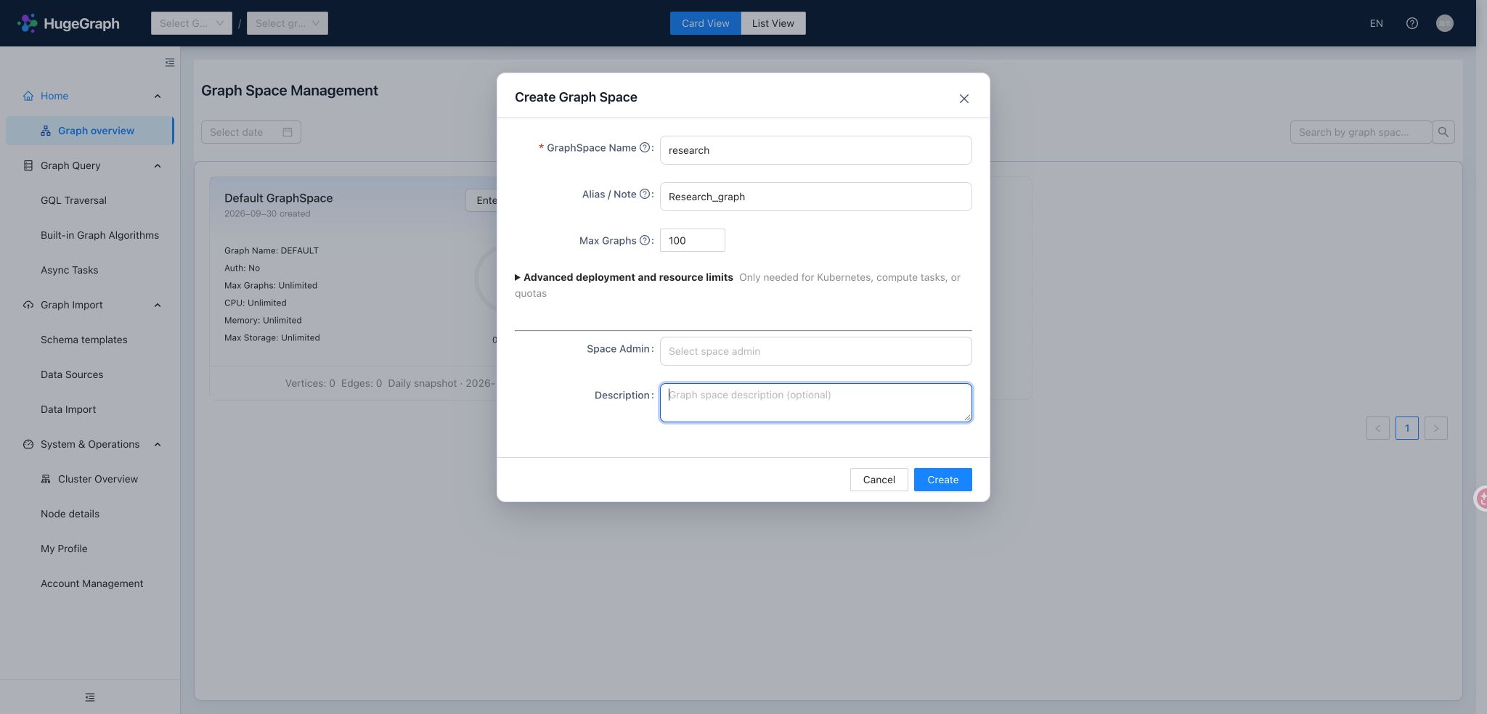This screenshot has width=1487, height=714.
Task: Click the Graph Import cloud icon
Action: (x=28, y=305)
